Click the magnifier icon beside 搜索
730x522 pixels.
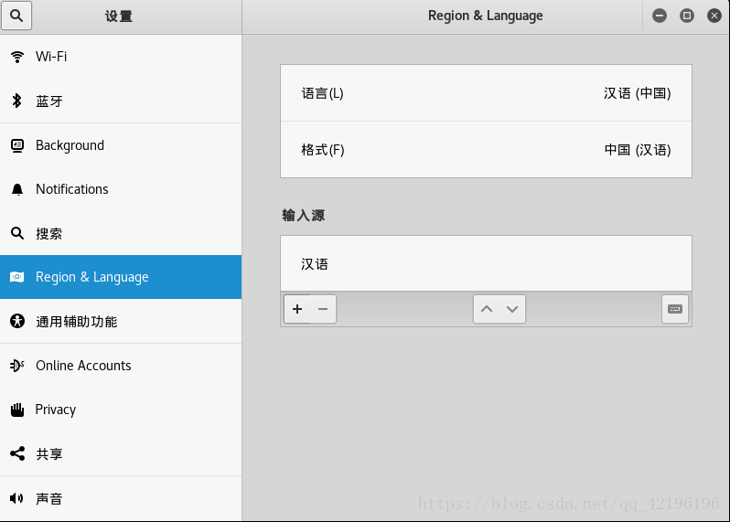pos(17,233)
